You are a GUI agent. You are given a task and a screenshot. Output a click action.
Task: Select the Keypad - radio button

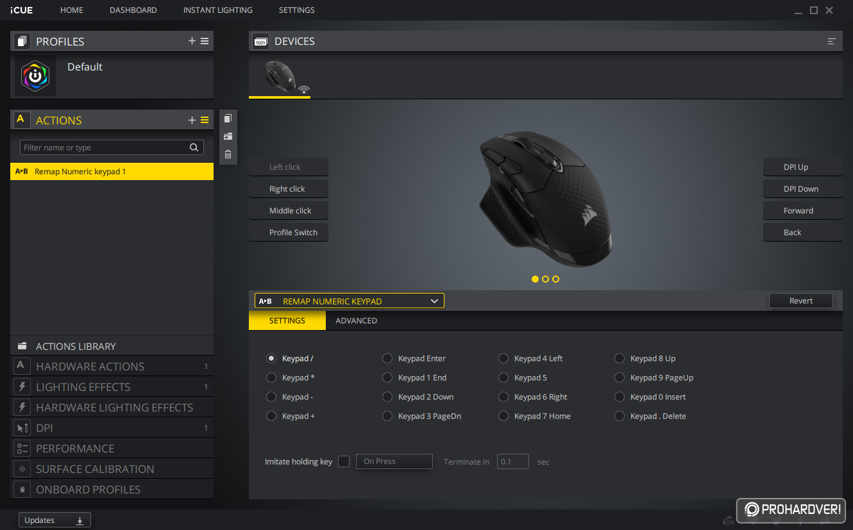(x=271, y=397)
